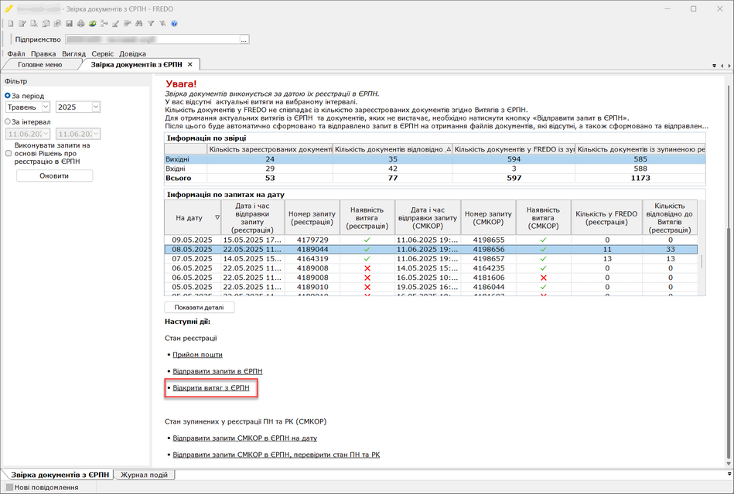Image resolution: width=734 pixels, height=494 pixels.
Task: Click green registration check in 09.05.2025 row
Action: 367,240
